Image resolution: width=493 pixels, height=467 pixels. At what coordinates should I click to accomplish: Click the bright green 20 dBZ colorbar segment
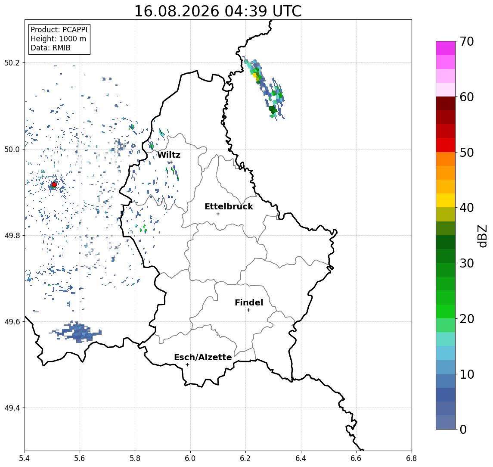pyautogui.click(x=446, y=311)
